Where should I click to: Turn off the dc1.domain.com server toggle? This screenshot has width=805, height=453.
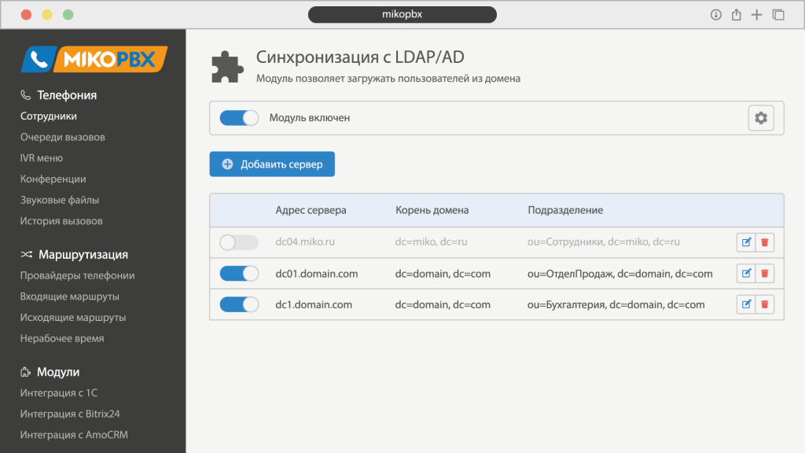pos(239,304)
